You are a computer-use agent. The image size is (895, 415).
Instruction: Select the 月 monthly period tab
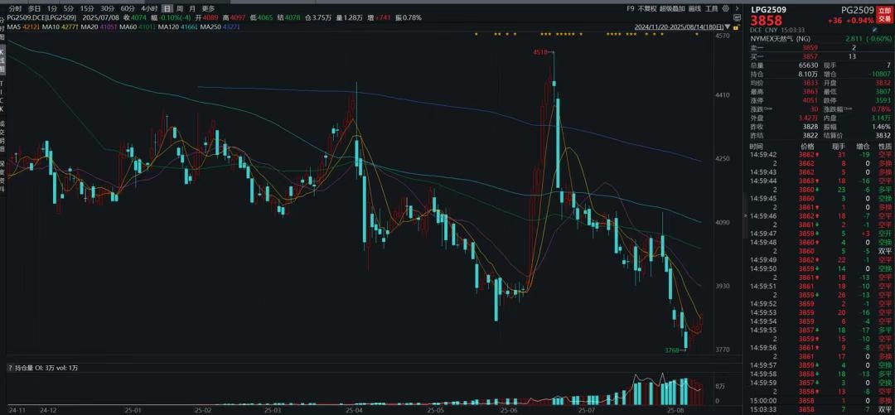(x=191, y=8)
